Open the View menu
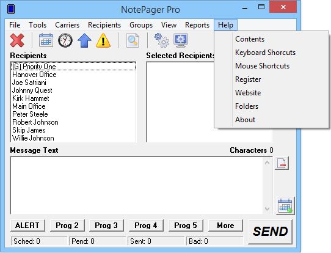 pos(169,25)
